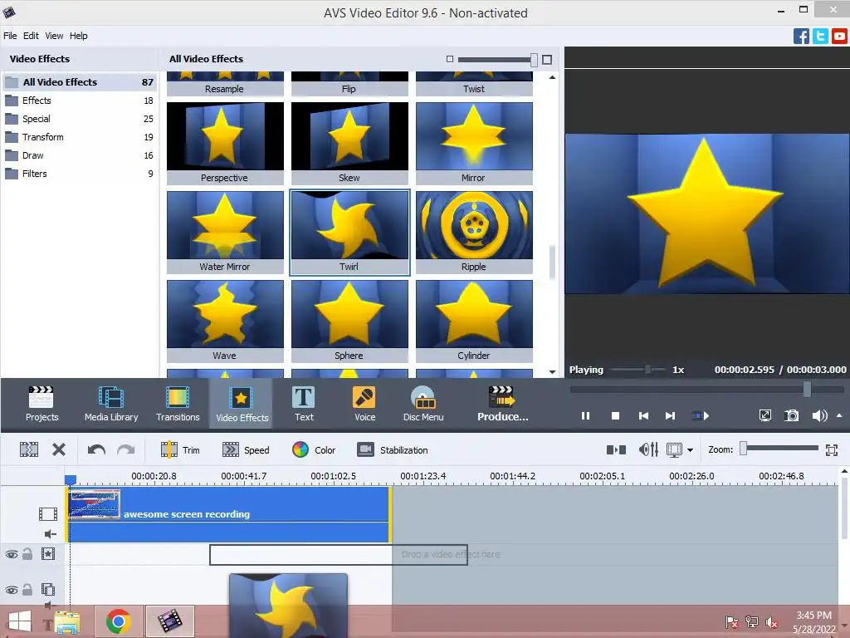The width and height of the screenshot is (850, 638).
Task: Select the Water Mirror effect thumbnail
Action: coord(225,233)
